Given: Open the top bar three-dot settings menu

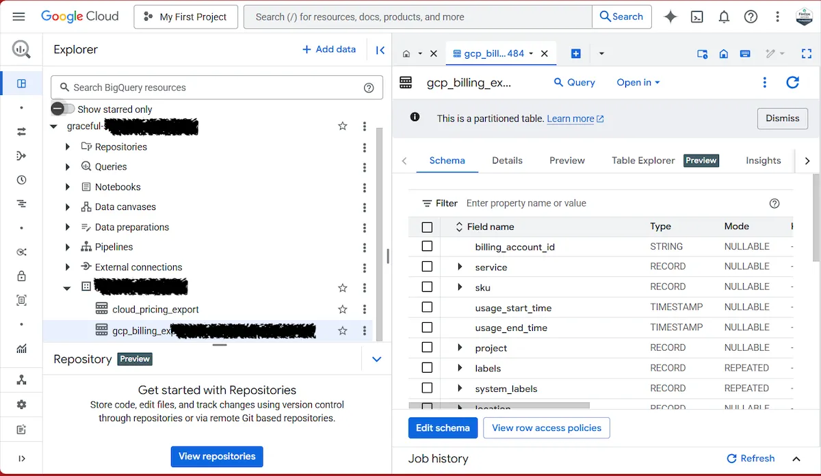Looking at the screenshot, I should [x=777, y=17].
